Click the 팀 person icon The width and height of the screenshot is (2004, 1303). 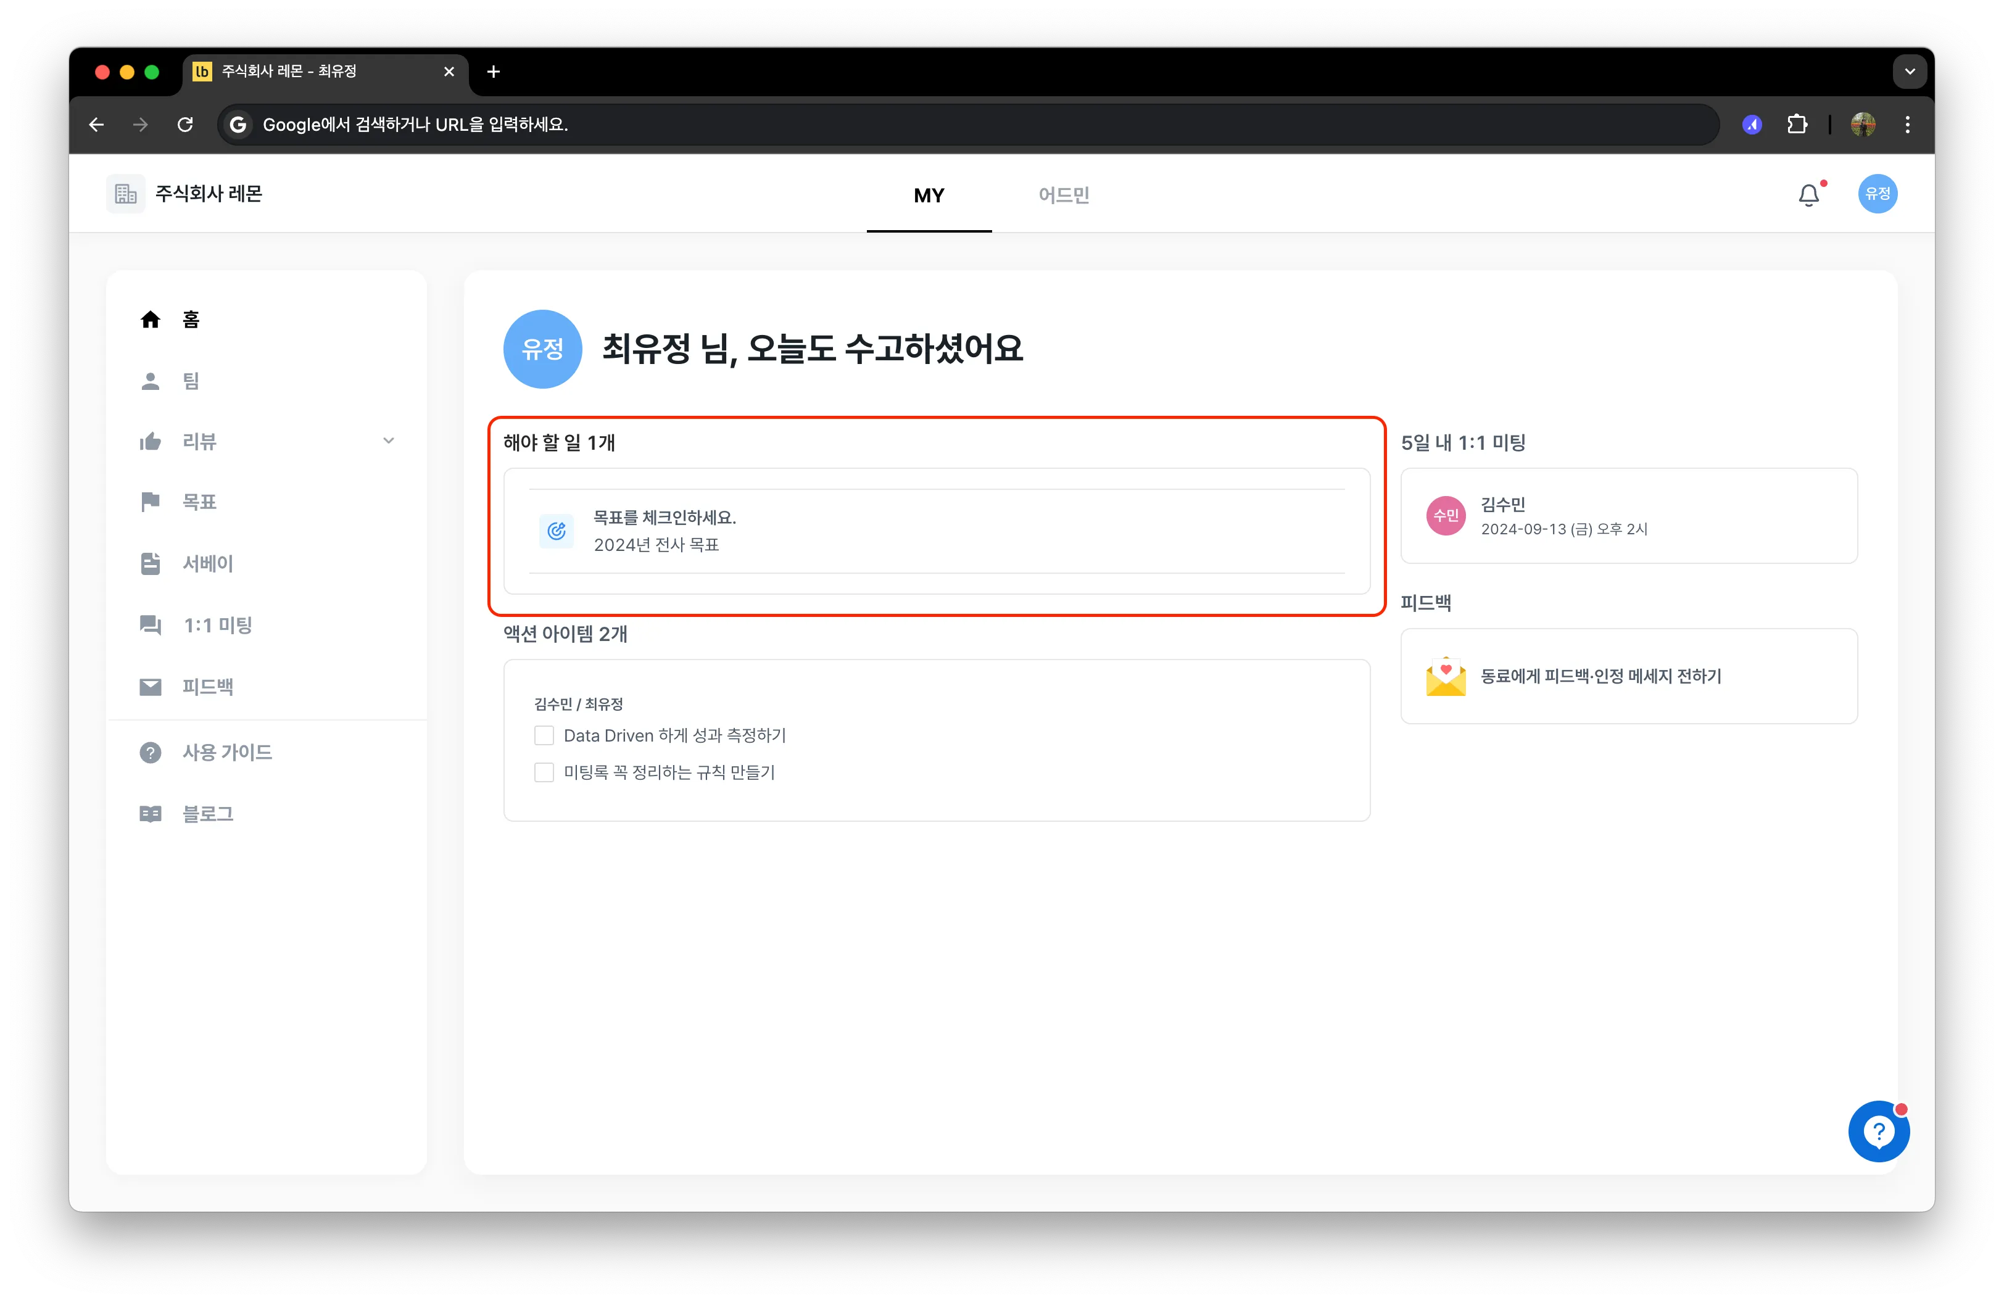[x=150, y=381]
